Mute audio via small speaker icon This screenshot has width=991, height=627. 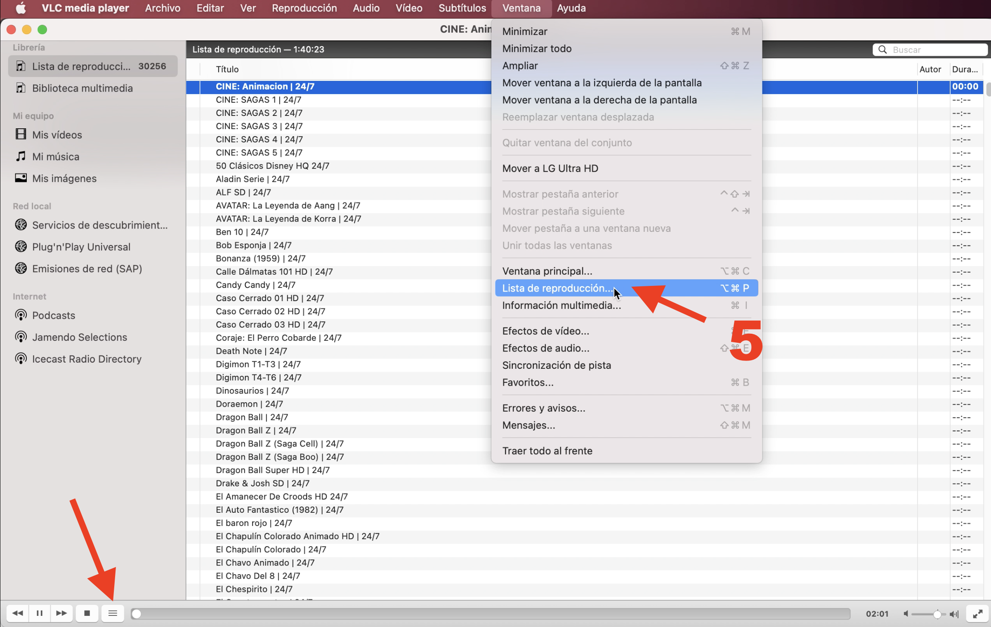click(x=906, y=614)
